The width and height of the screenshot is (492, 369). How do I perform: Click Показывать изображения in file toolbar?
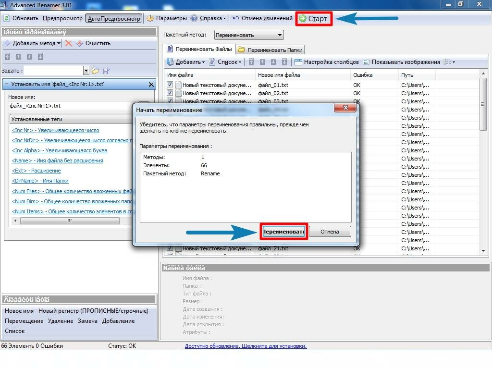[x=401, y=62]
